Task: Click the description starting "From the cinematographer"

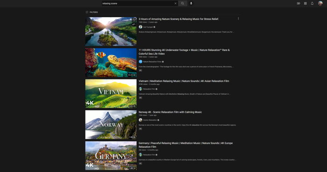Action: [x=186, y=66]
